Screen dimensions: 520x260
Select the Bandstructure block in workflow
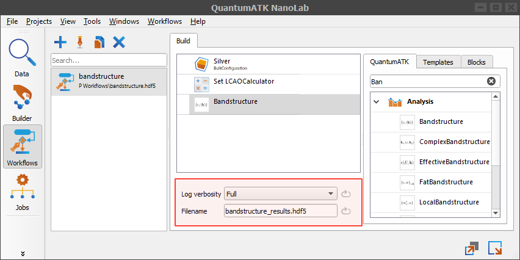(269, 104)
